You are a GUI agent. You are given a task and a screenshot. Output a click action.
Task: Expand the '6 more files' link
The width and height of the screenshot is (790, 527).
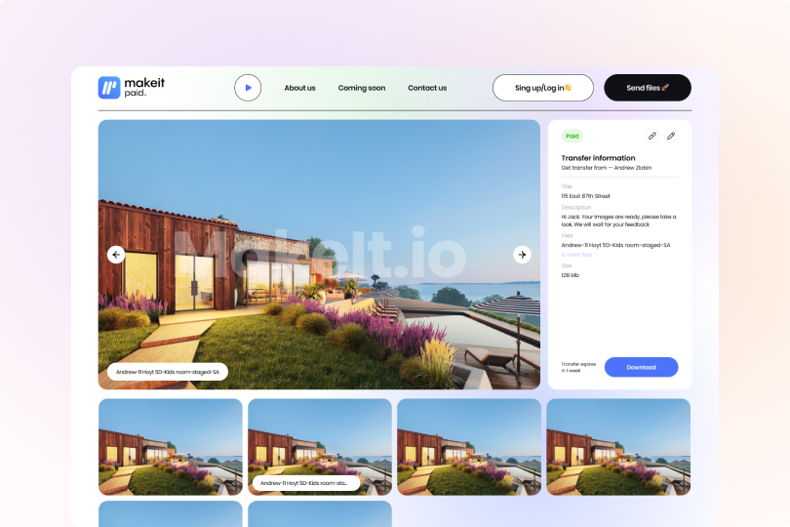pyautogui.click(x=577, y=255)
